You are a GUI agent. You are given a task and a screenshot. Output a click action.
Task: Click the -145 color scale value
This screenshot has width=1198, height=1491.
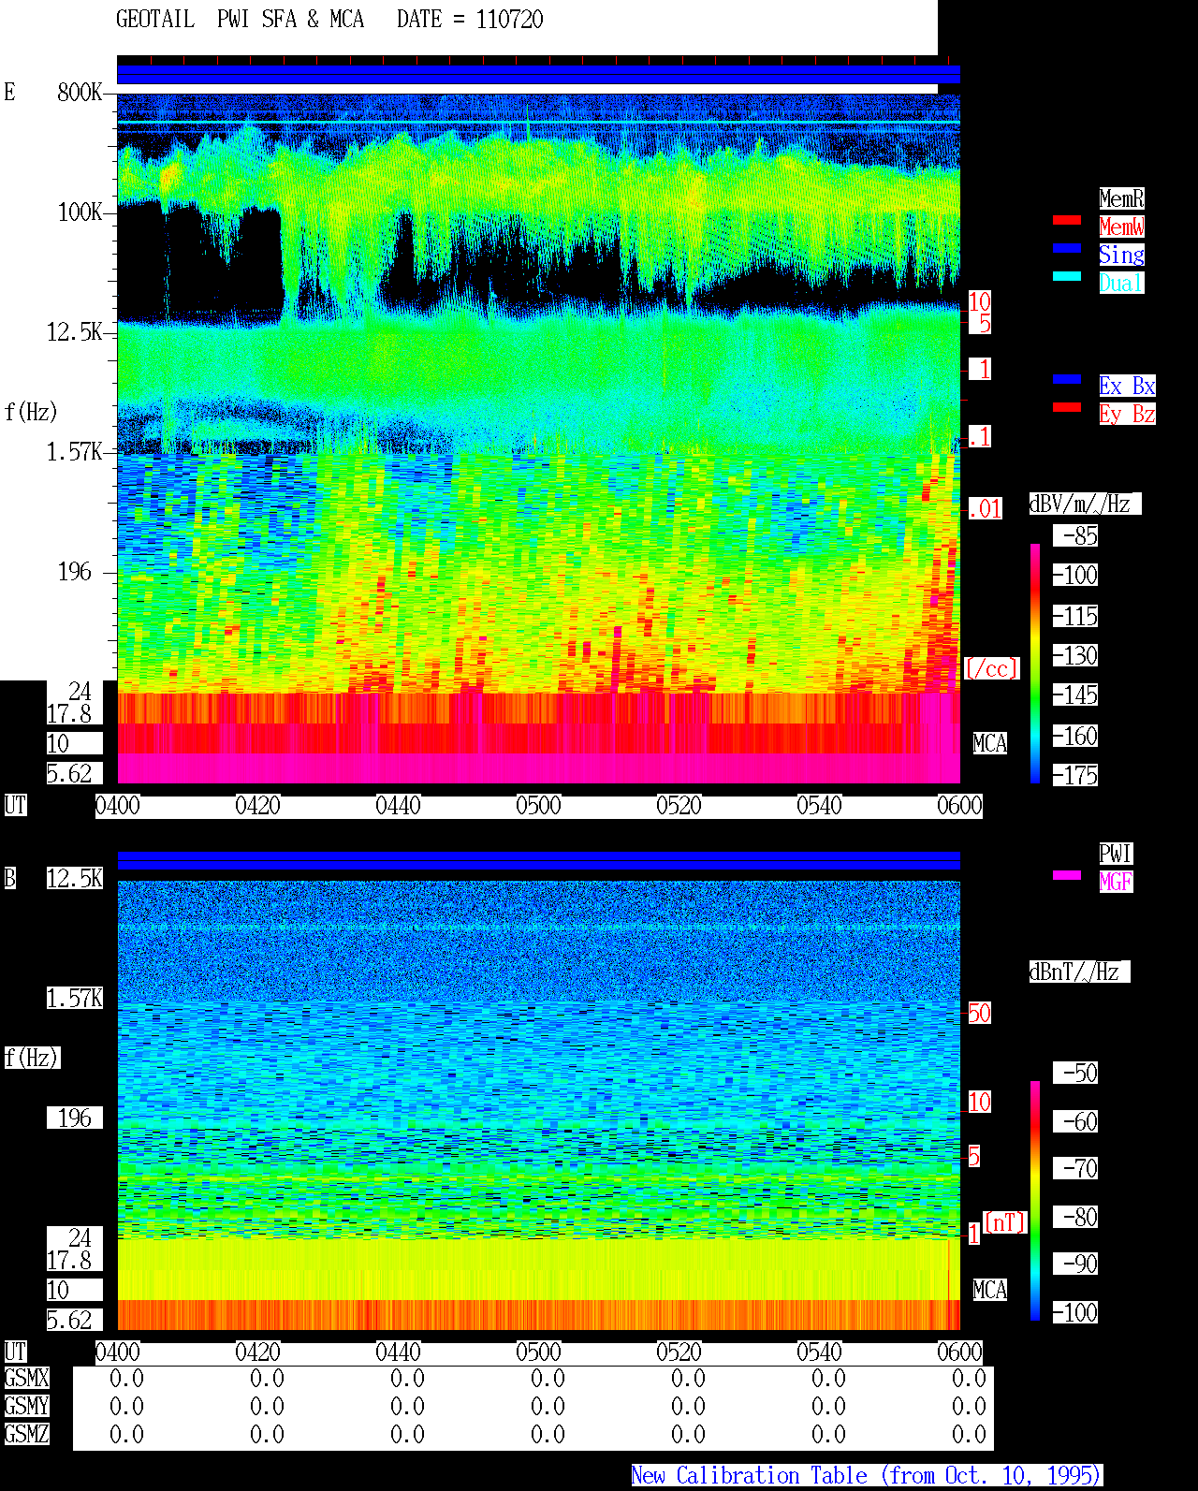click(1076, 694)
